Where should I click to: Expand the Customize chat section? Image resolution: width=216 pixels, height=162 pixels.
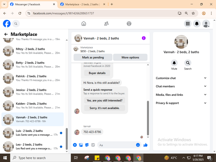click(x=181, y=78)
